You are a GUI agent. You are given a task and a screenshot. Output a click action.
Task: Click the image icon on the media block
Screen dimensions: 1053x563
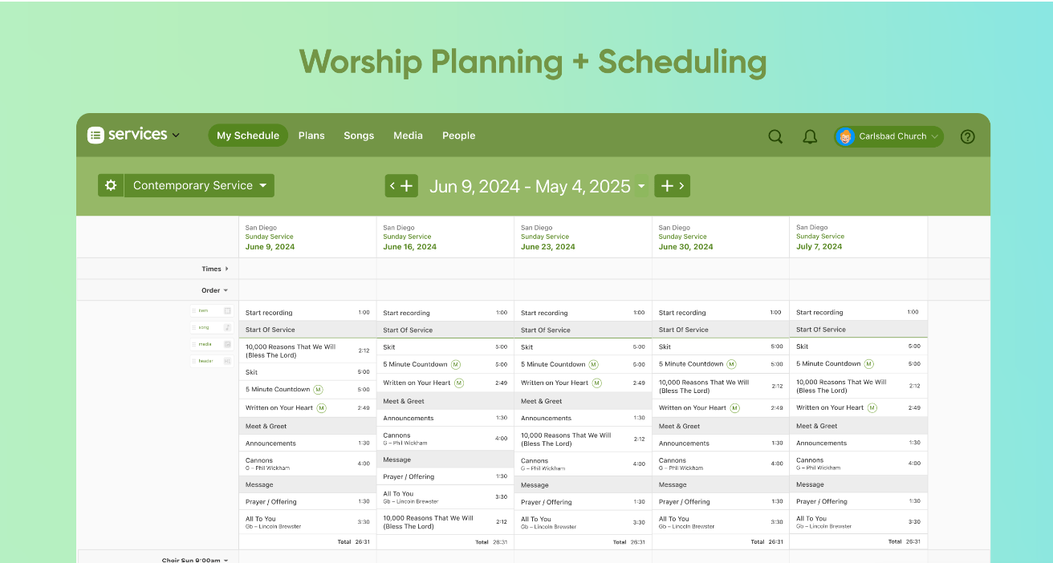(228, 344)
